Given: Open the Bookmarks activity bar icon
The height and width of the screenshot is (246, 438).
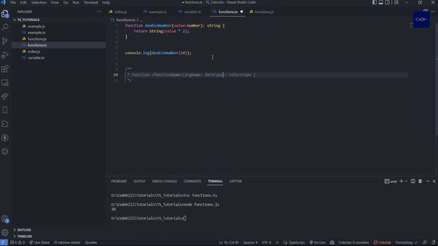Looking at the screenshot, I should [5, 110].
